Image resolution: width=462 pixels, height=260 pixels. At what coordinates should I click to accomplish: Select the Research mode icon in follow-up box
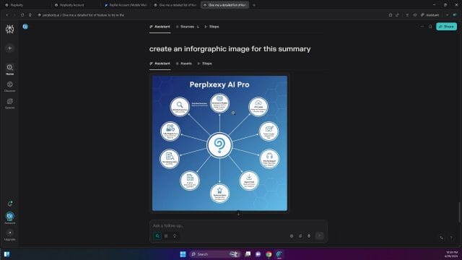pyautogui.click(x=166, y=236)
